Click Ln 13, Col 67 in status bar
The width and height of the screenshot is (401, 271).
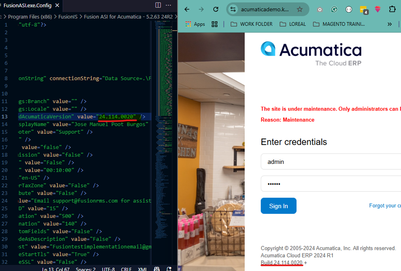click(x=56, y=269)
